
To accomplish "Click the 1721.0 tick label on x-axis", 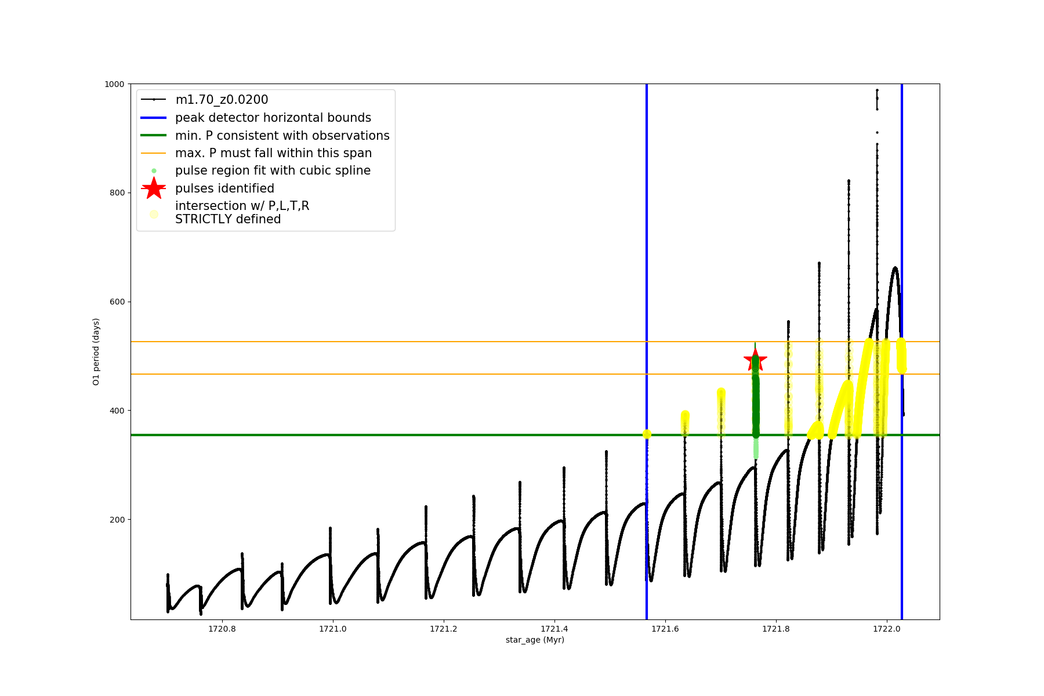I will coord(332,629).
